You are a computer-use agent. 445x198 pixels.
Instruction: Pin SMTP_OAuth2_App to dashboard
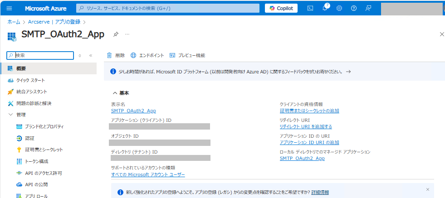coord(116,34)
